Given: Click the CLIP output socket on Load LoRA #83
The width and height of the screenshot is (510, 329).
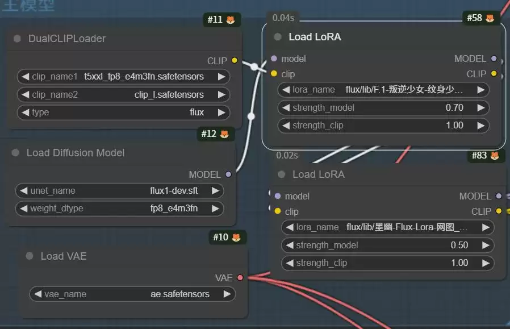Looking at the screenshot, I should click(499, 211).
